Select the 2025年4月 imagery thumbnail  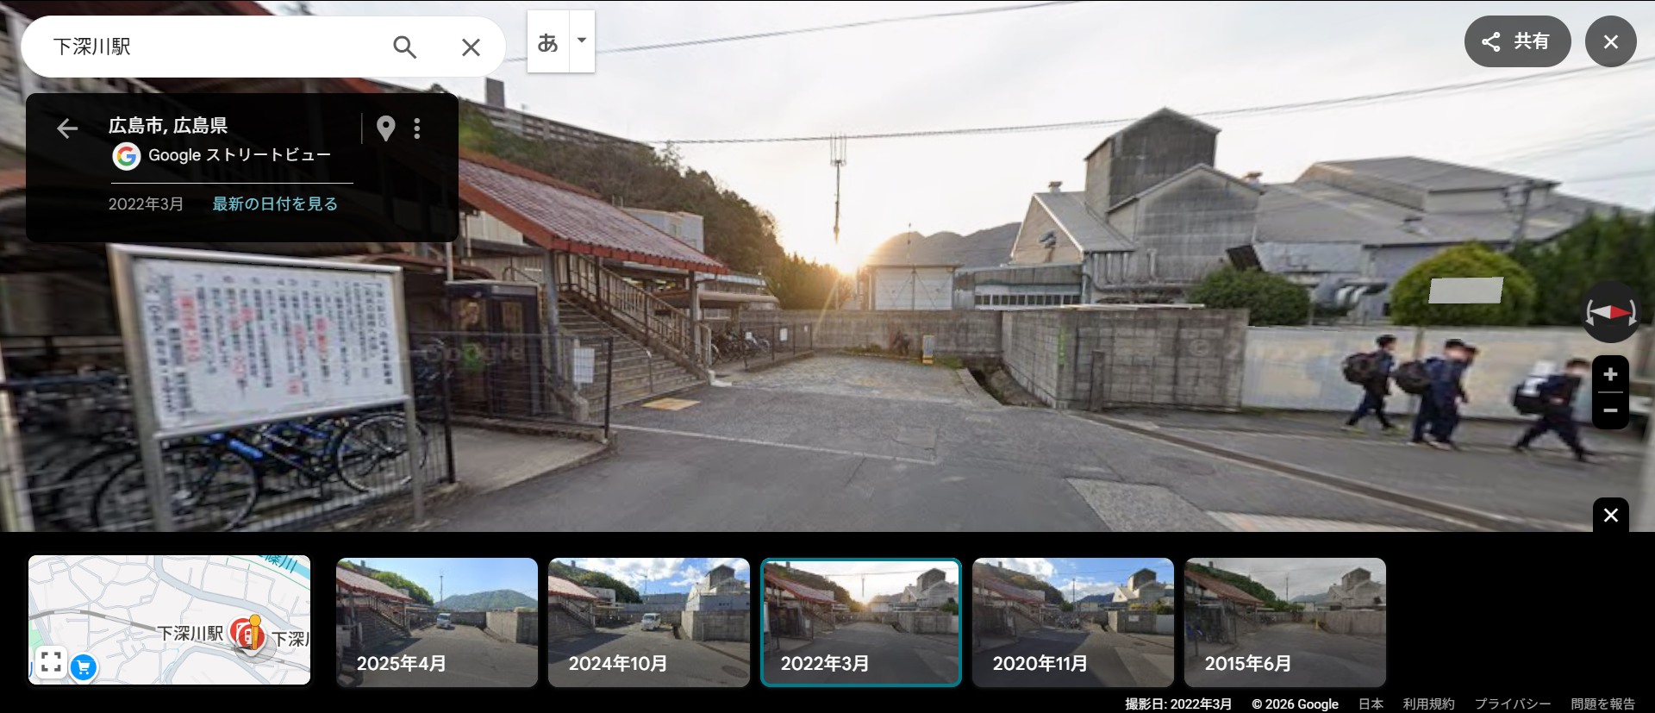pos(437,622)
